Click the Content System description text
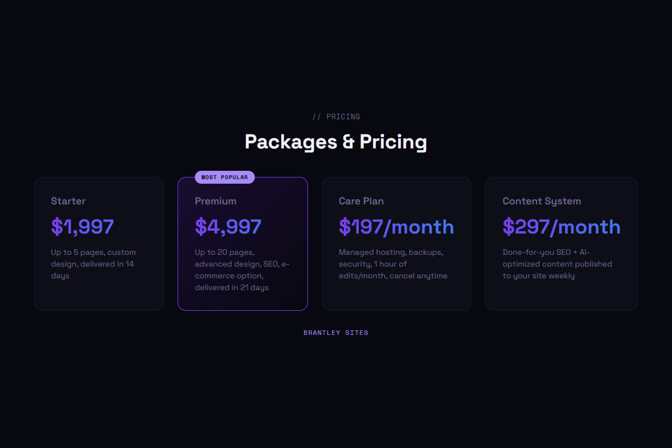 point(558,263)
